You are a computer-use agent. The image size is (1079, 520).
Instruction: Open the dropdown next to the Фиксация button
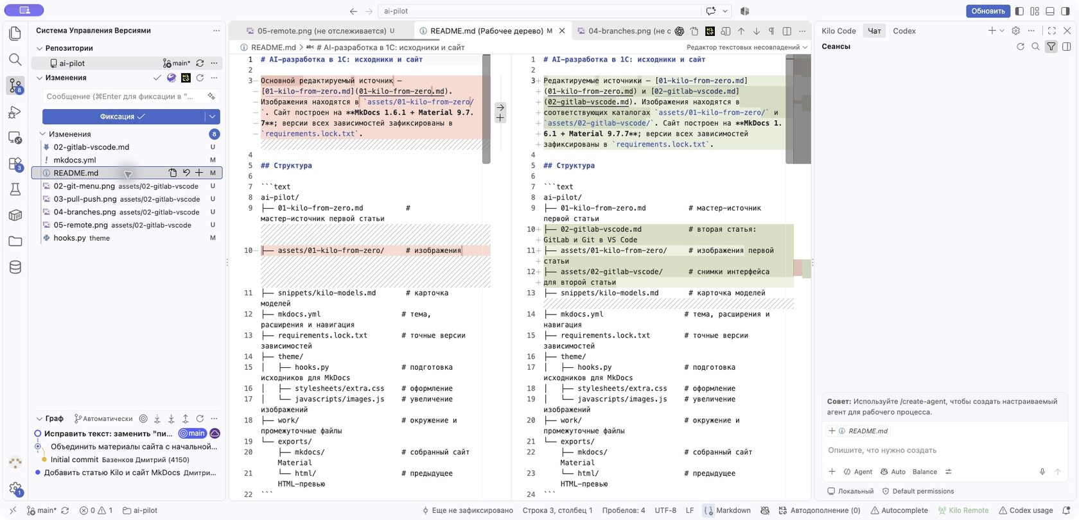(x=213, y=116)
